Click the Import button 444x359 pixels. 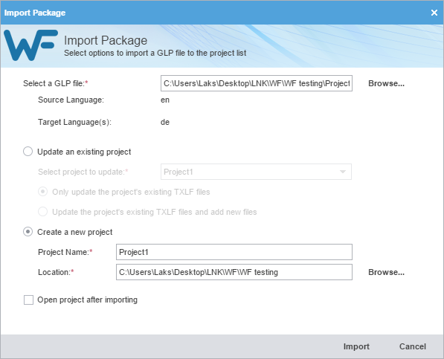click(356, 346)
